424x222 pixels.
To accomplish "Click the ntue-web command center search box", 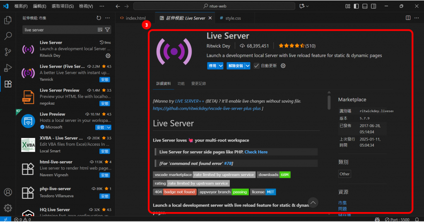I will pyautogui.click(x=214, y=6).
